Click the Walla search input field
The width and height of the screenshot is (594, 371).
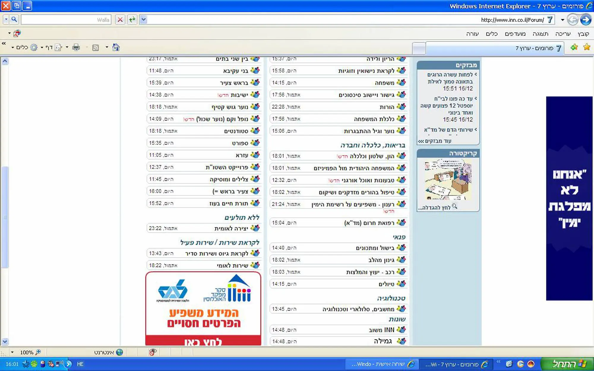click(x=66, y=20)
